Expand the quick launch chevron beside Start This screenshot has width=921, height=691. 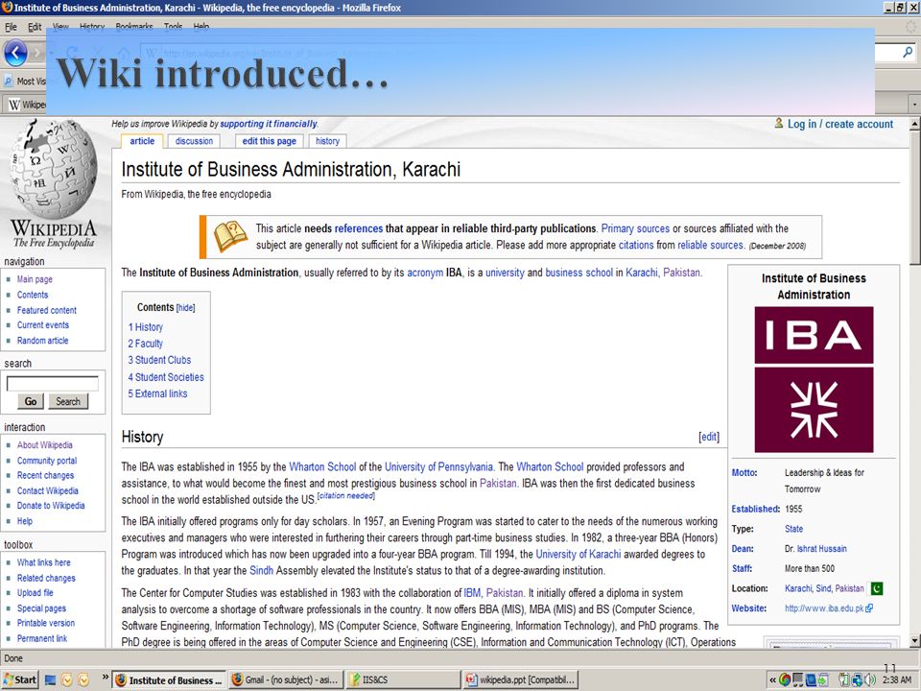[106, 678]
